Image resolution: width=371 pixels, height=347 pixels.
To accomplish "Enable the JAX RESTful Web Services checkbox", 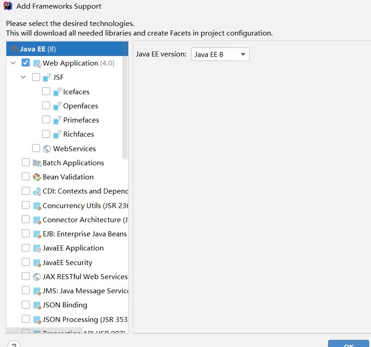I will coord(25,276).
